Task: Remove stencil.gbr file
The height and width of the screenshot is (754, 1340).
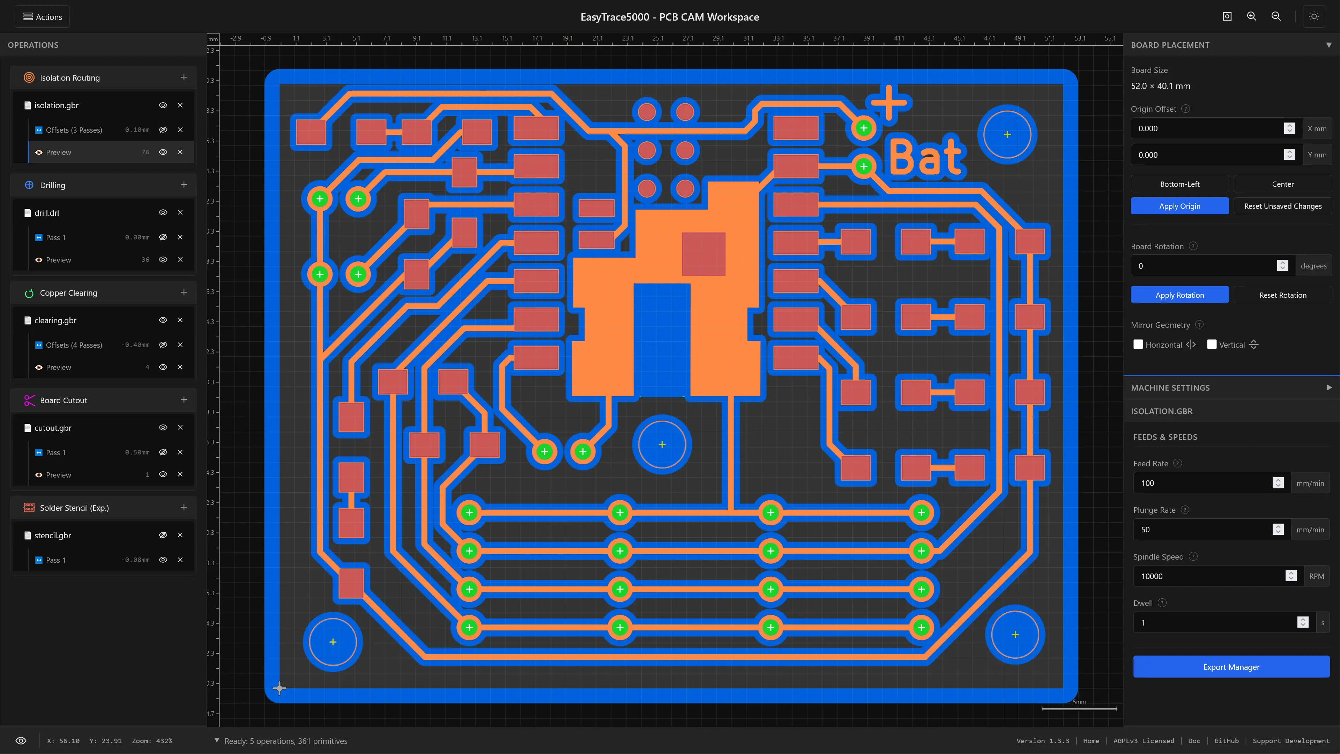Action: (180, 535)
